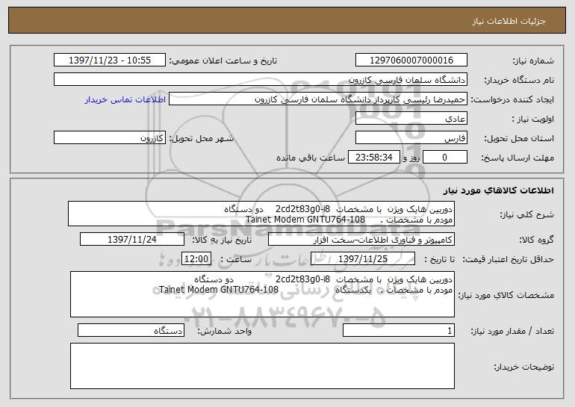Click the label نام دستگاه خریدار
This screenshot has height=407, width=575.
tap(519, 80)
